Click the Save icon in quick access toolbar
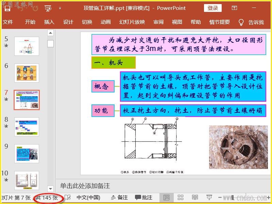272x204 pixels. (7, 8)
